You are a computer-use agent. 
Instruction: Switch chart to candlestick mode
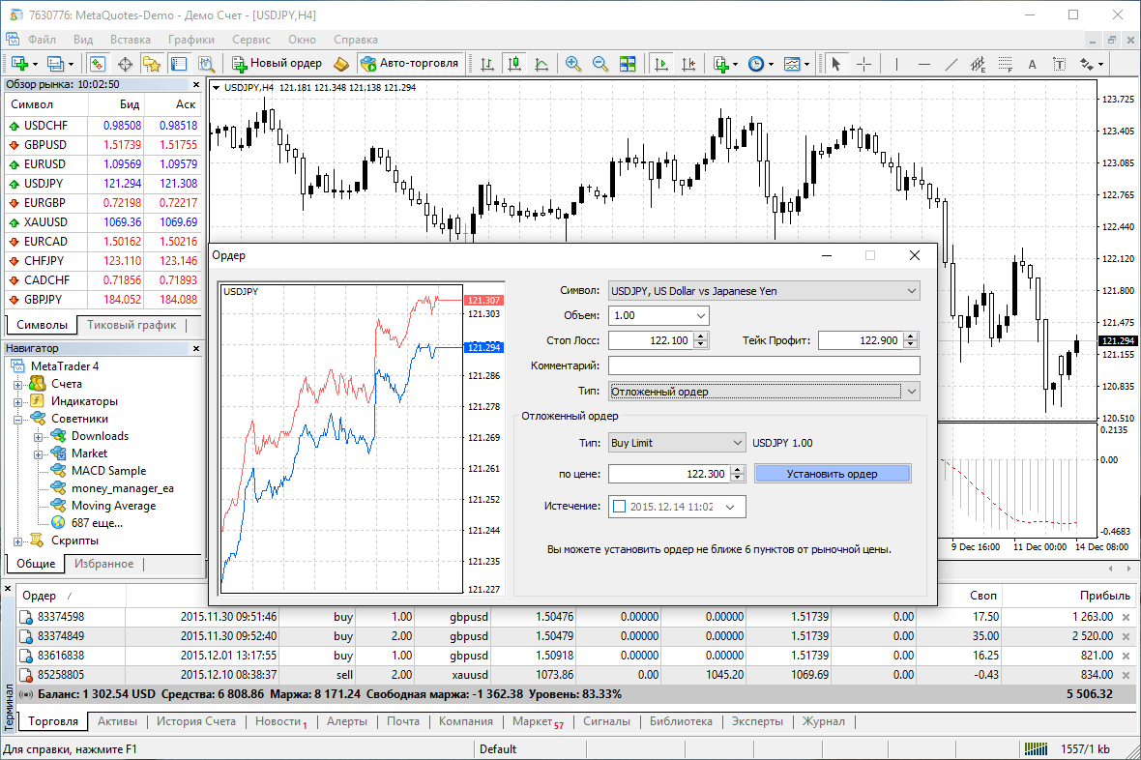[x=513, y=64]
